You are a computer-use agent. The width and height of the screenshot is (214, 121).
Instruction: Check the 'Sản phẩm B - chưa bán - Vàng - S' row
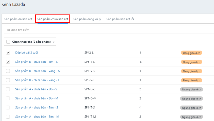click(x=8, y=71)
